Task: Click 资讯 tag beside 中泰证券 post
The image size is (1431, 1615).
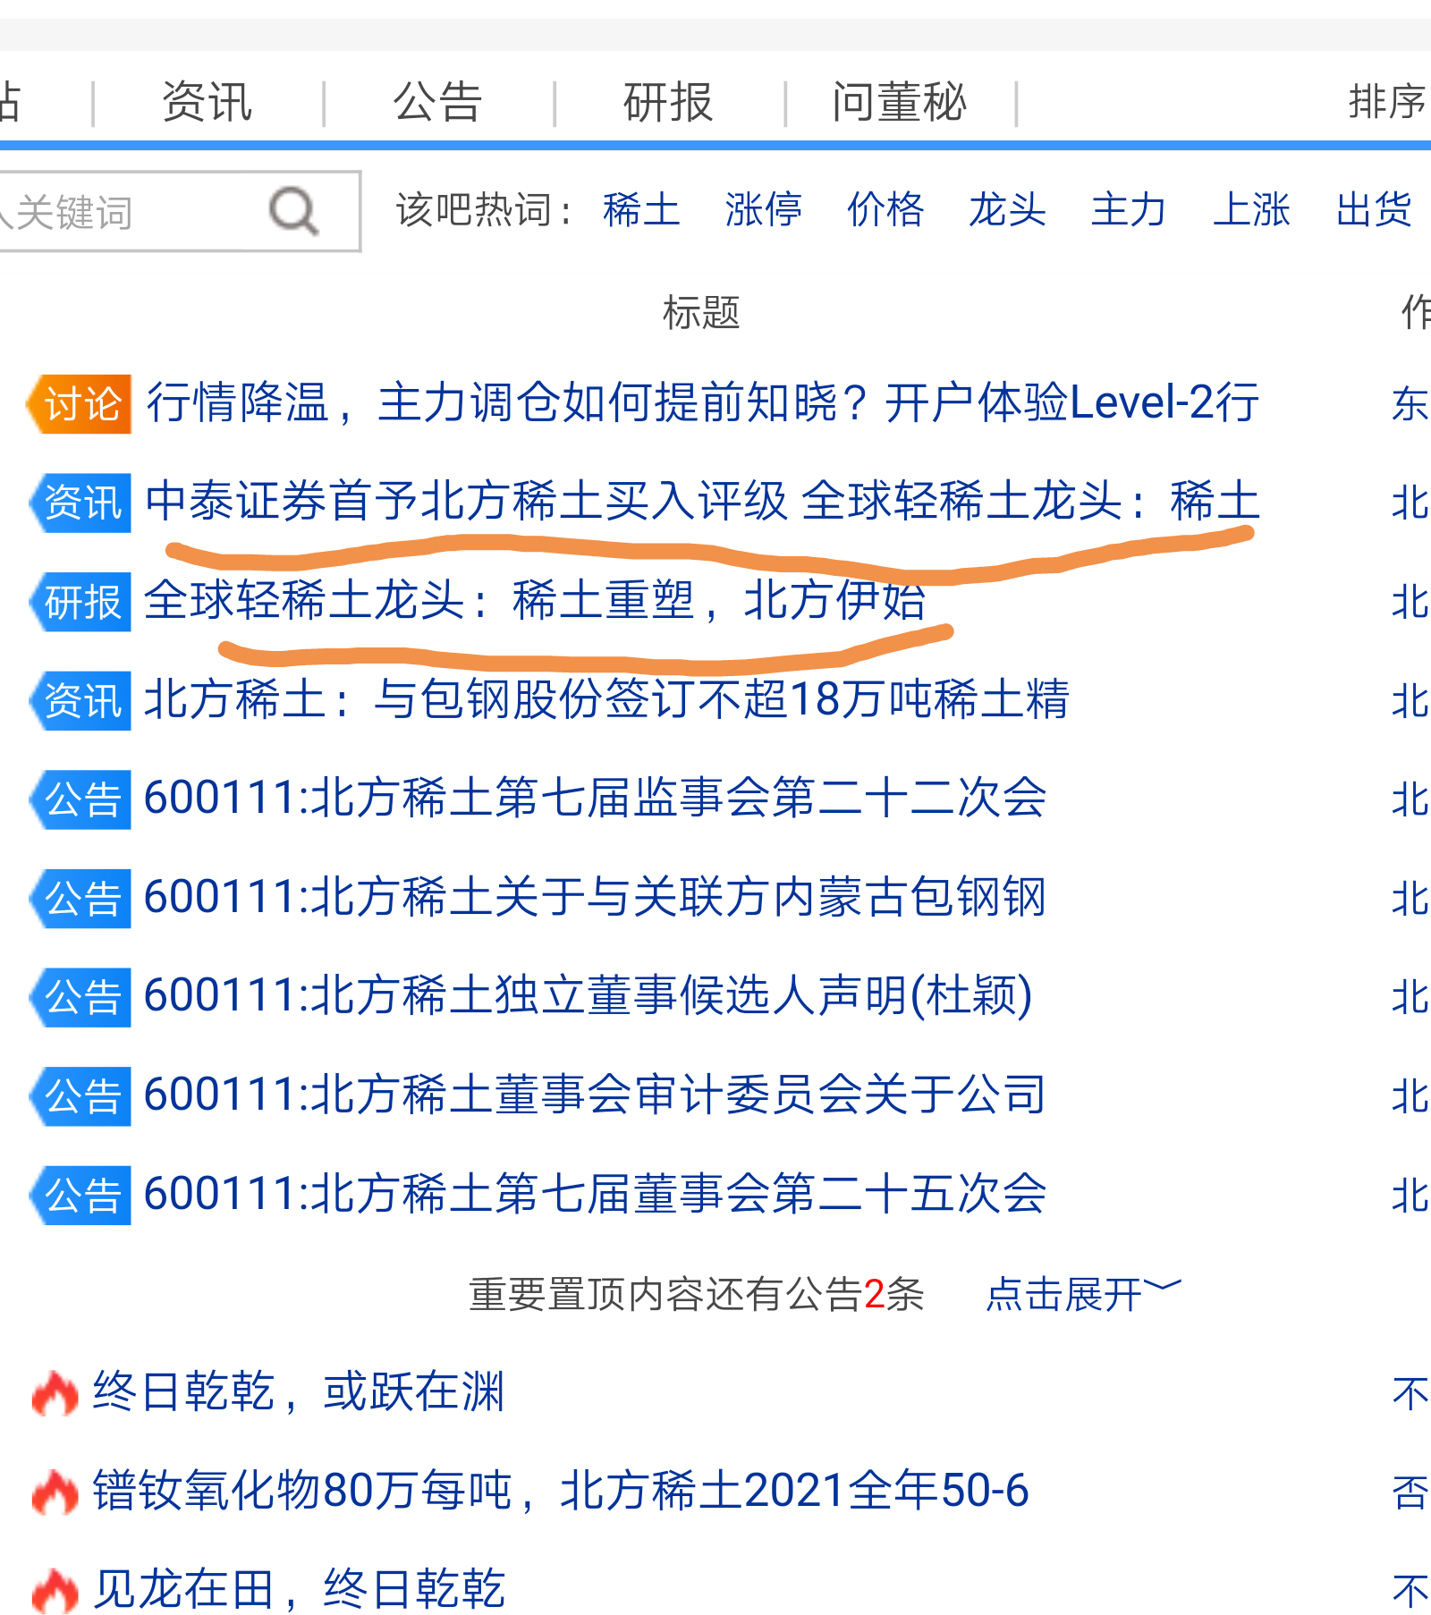Action: click(80, 503)
